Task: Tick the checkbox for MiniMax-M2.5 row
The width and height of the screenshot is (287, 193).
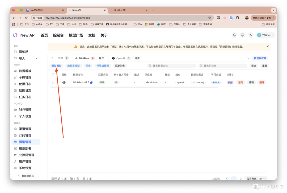Action: [53, 83]
